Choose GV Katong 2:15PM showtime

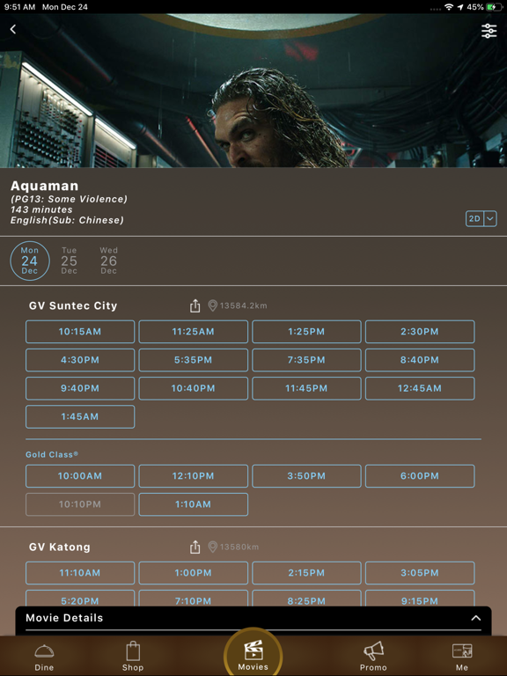(306, 573)
